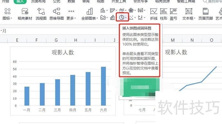Click the formula bar showing 一月
This screenshot has height=124, width=222.
coord(111,31)
